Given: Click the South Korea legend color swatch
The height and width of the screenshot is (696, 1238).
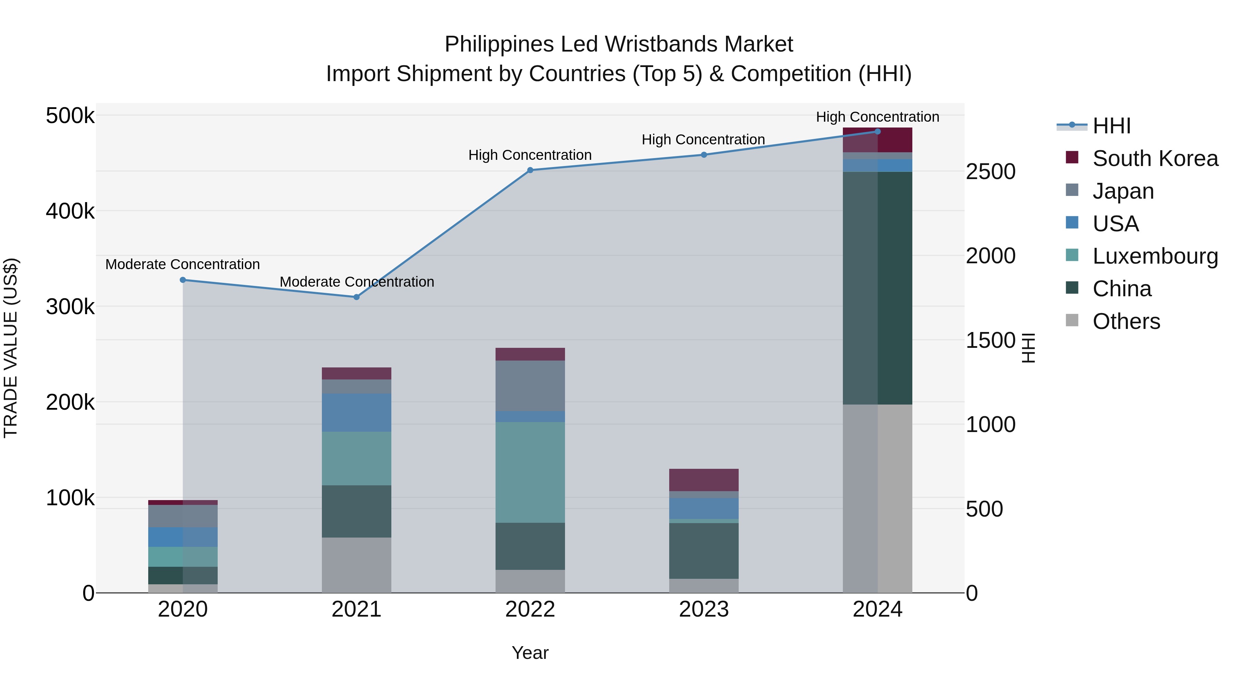Looking at the screenshot, I should click(x=1072, y=157).
